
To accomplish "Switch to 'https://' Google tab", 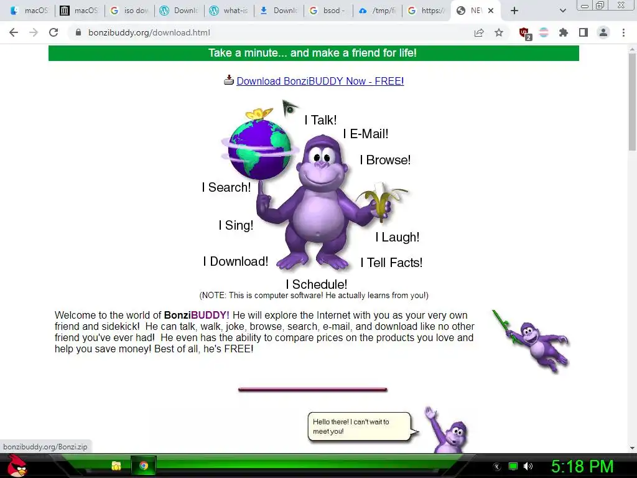I will pyautogui.click(x=427, y=11).
